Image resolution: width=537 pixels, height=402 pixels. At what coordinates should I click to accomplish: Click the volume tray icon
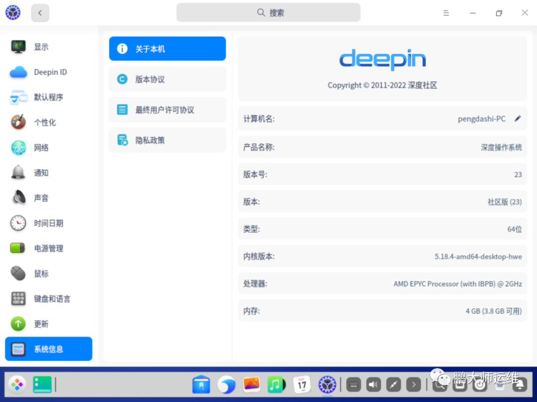pos(373,385)
